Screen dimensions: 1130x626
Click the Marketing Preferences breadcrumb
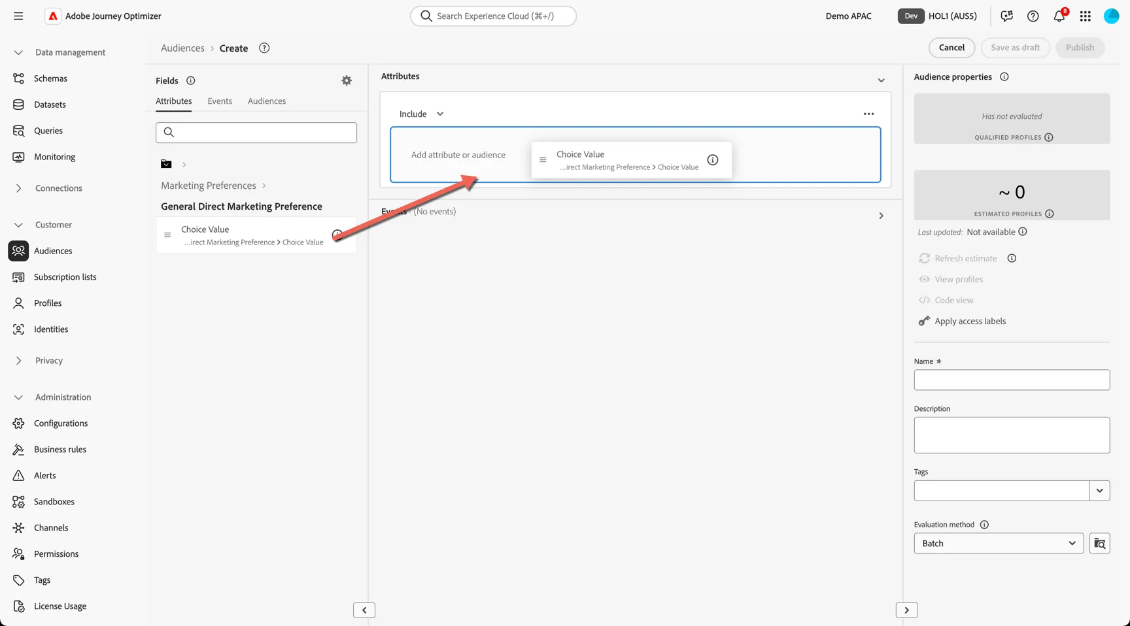tap(209, 186)
